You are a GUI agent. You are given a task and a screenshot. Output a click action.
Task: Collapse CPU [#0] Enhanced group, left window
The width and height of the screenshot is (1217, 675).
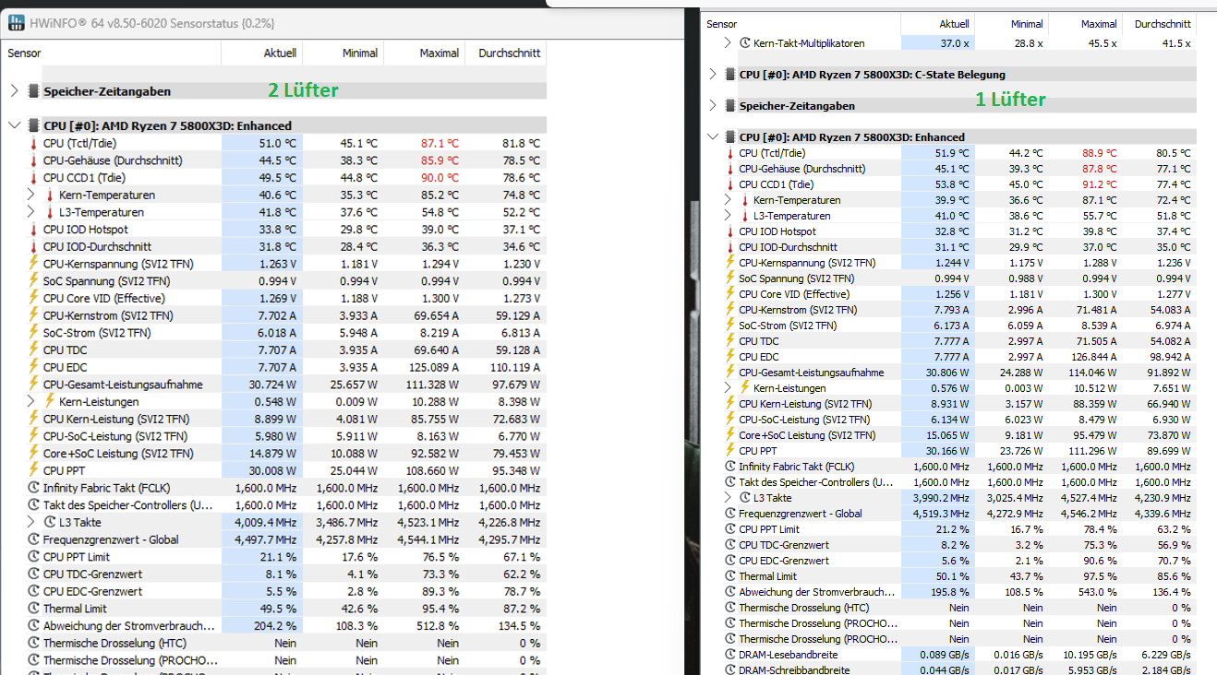pyautogui.click(x=13, y=125)
